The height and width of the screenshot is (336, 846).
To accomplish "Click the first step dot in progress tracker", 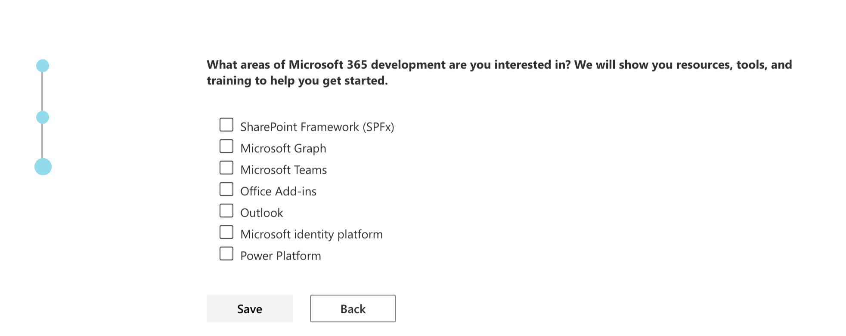I will click(x=43, y=66).
